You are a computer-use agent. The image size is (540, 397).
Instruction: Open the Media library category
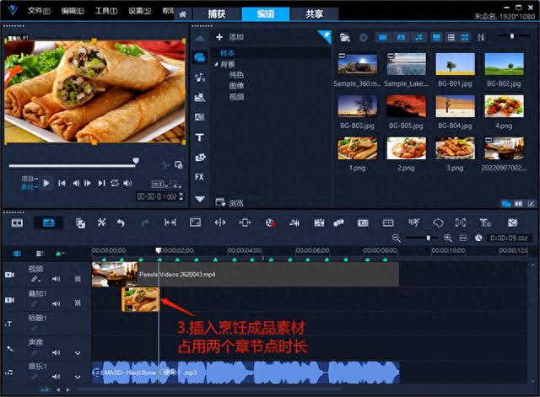click(x=200, y=57)
